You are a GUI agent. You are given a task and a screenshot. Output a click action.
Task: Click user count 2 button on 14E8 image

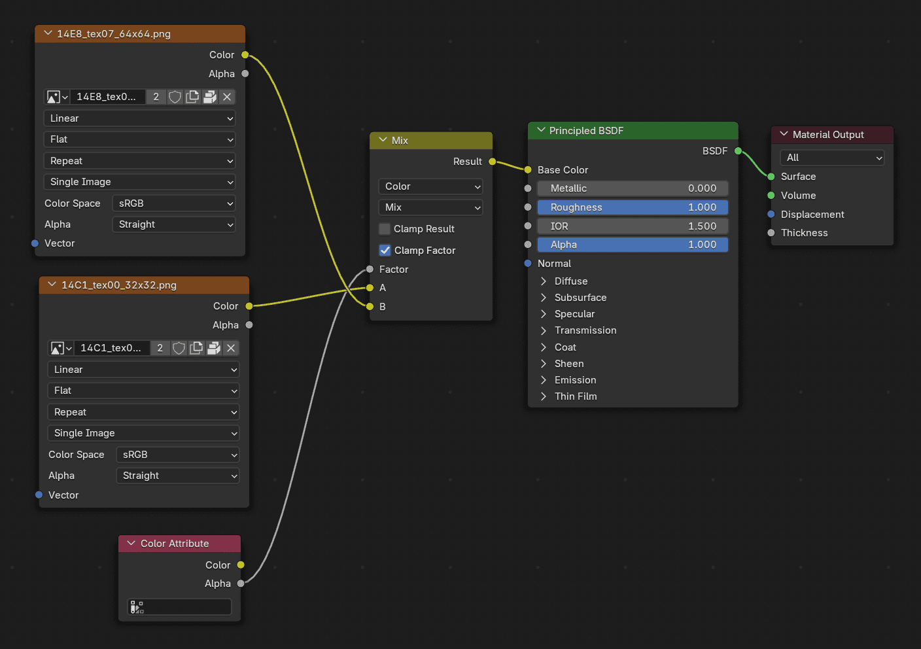tap(156, 97)
